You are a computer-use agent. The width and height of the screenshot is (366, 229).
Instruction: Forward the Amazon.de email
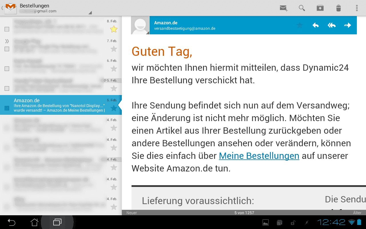347,25
